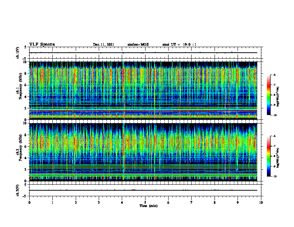
Task: Select the "2" kHz tick on ch.1 spectrogram
Action: (x=26, y=108)
